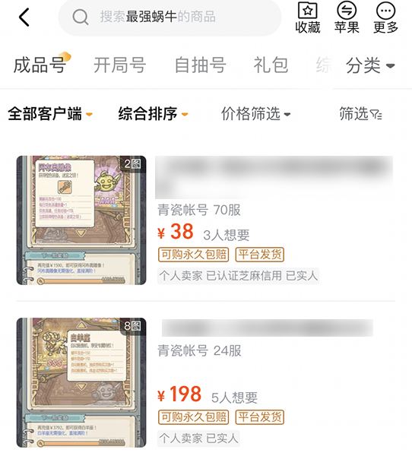Tap the back arrow icon
The width and height of the screenshot is (412, 456).
[24, 17]
